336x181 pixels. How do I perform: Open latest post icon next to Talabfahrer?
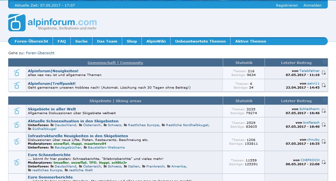(324, 73)
